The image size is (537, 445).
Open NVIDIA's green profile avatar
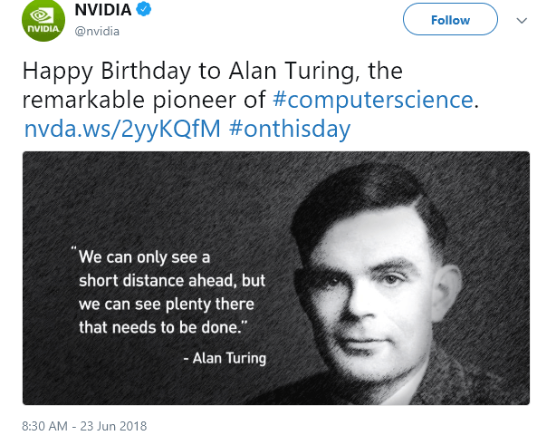43,20
